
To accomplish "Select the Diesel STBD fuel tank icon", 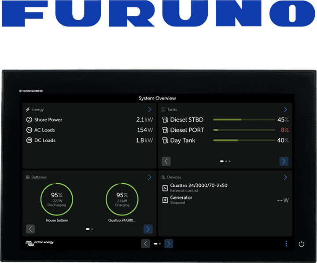I will click(x=165, y=120).
